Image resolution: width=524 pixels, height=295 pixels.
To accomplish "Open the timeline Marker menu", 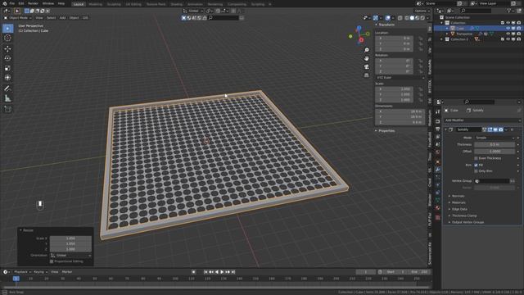I will 67,272.
